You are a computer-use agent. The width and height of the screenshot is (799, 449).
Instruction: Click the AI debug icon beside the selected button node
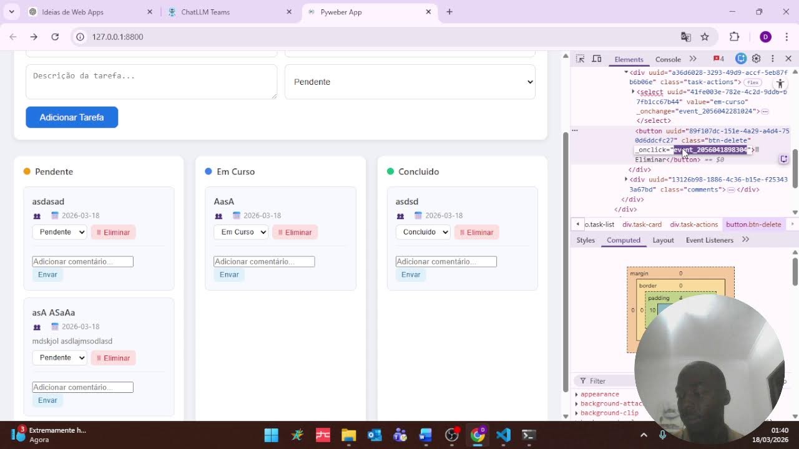tap(783, 159)
